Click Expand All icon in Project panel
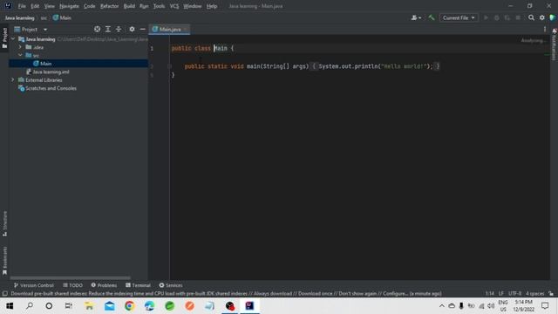This screenshot has height=314, width=558. (x=108, y=29)
